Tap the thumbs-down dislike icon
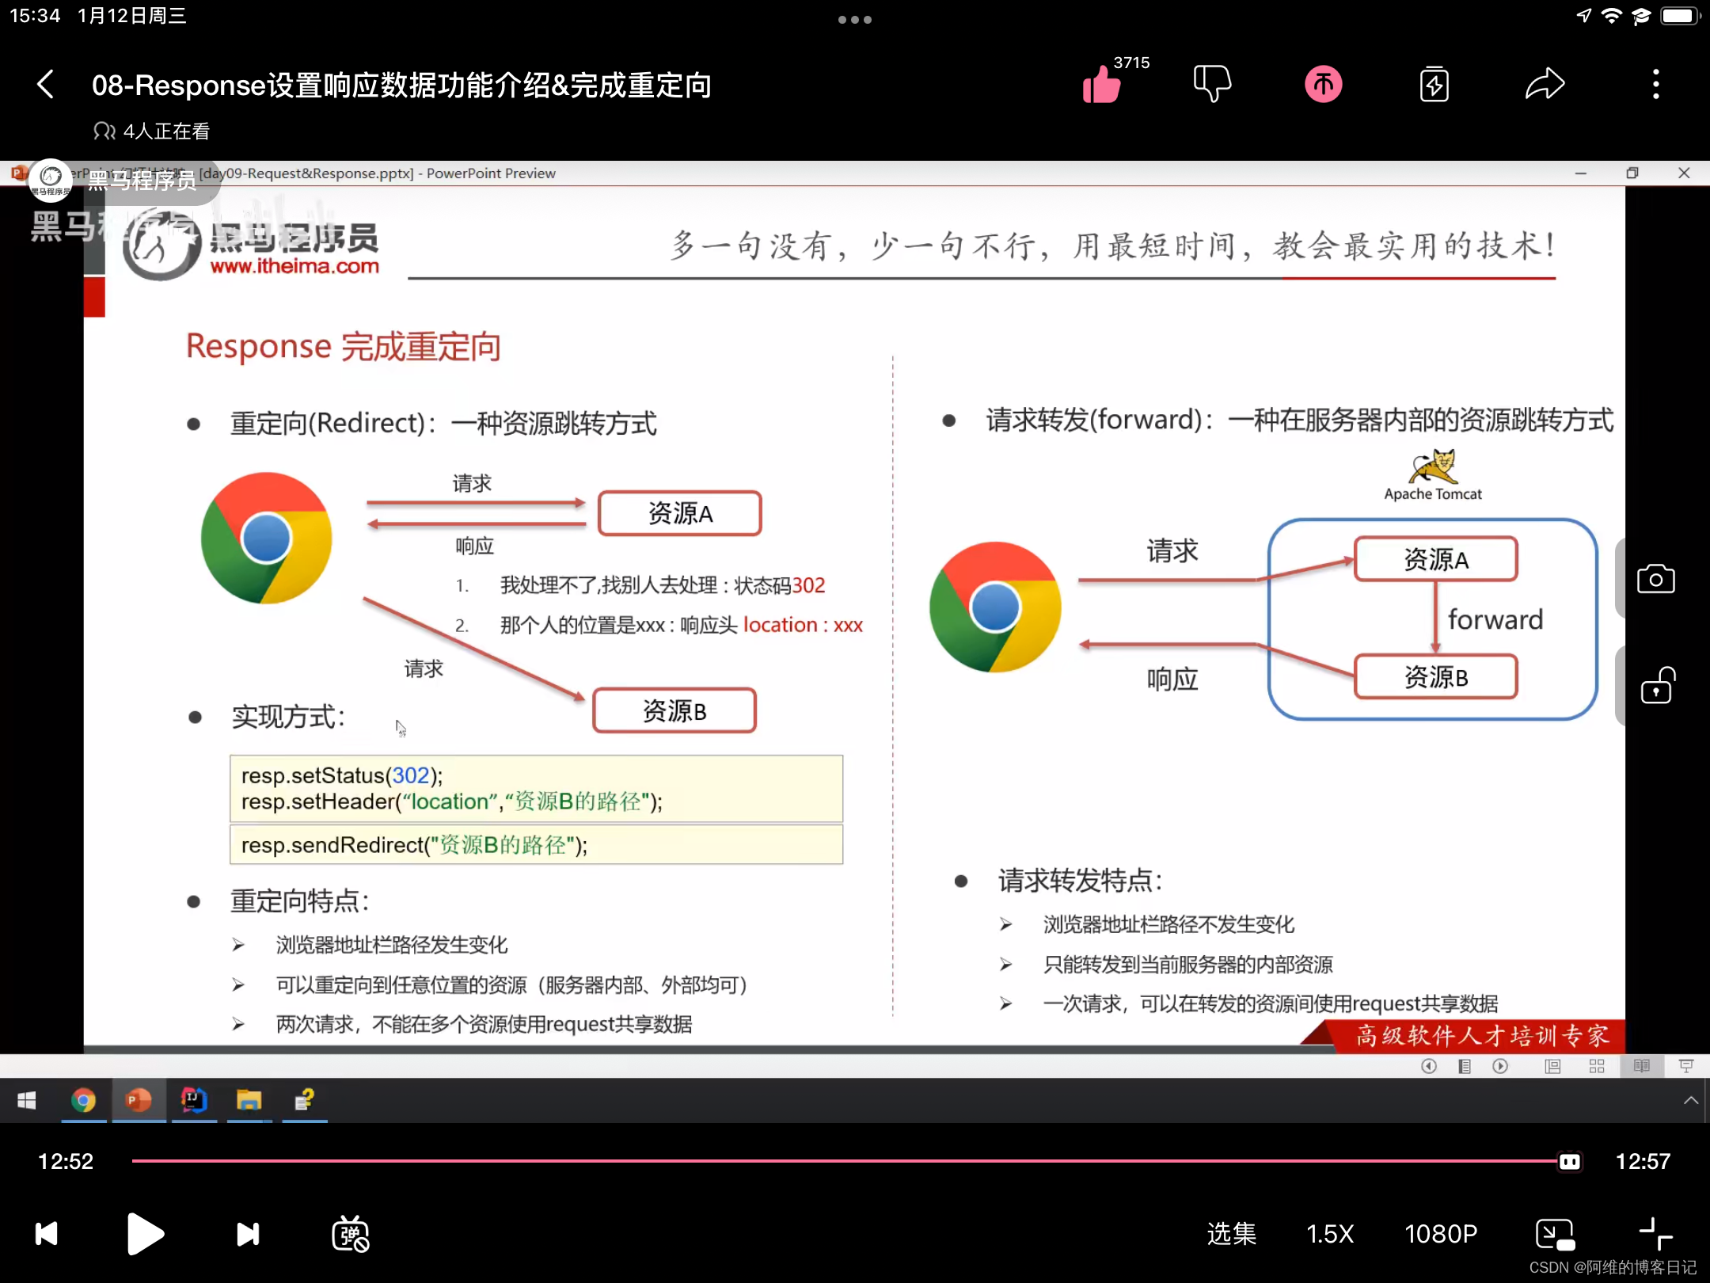The width and height of the screenshot is (1710, 1283). tap(1211, 84)
